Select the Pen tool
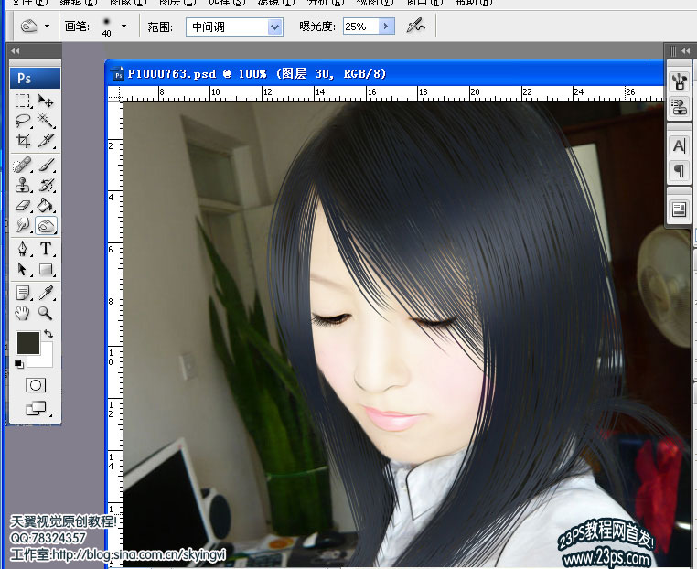This screenshot has width=697, height=569. coord(23,249)
